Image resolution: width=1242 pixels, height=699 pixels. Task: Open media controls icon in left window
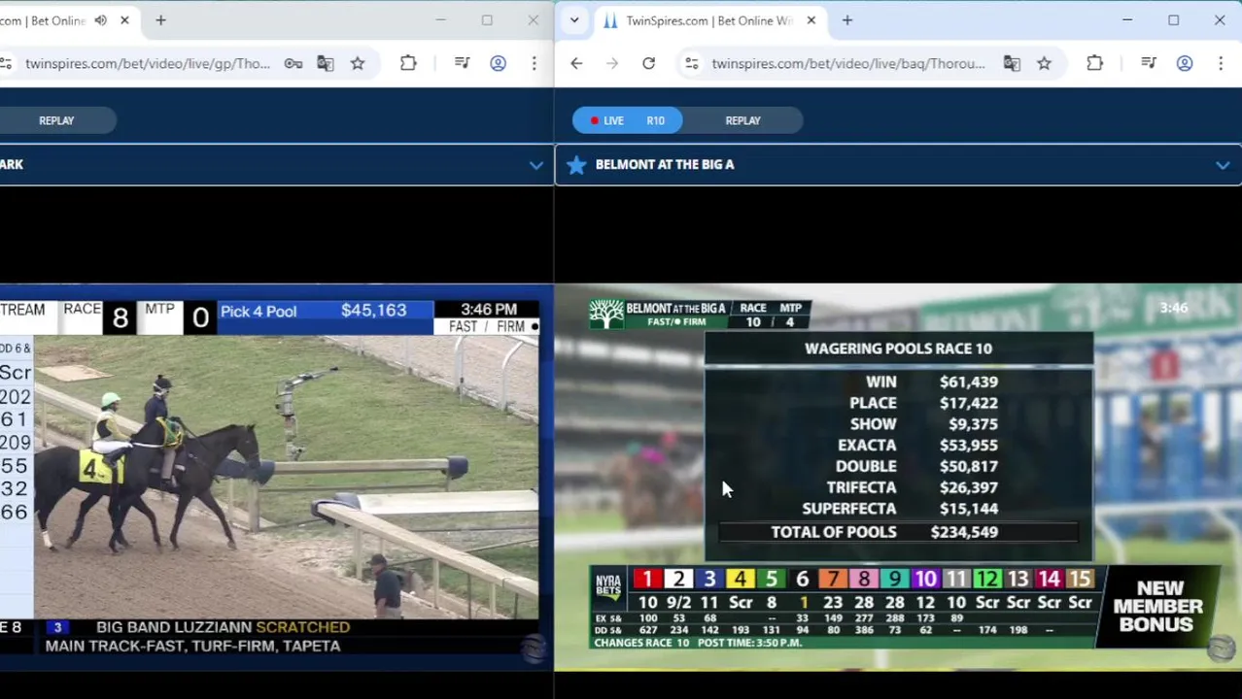point(463,64)
